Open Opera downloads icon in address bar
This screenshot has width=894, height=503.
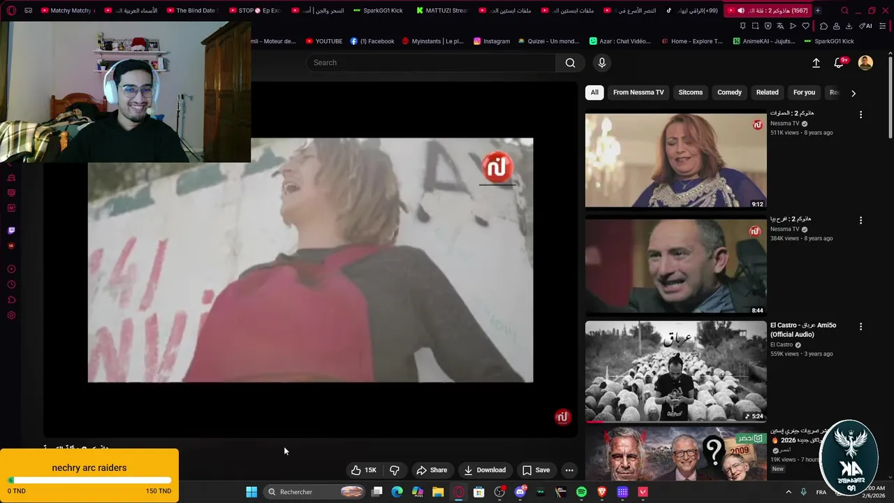(x=849, y=26)
